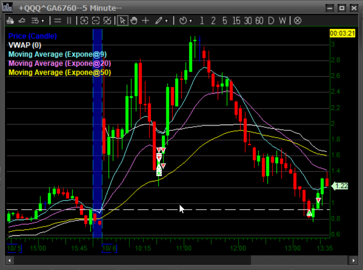Select the horizontal lines tool
Viewport: 363px width, 270px height.
pyautogui.click(x=58, y=20)
